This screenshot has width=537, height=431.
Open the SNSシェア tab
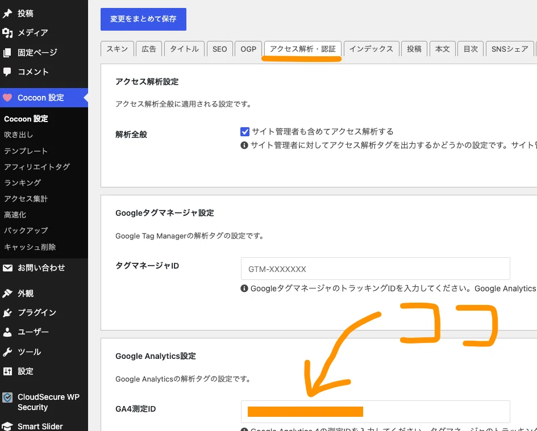(x=510, y=49)
